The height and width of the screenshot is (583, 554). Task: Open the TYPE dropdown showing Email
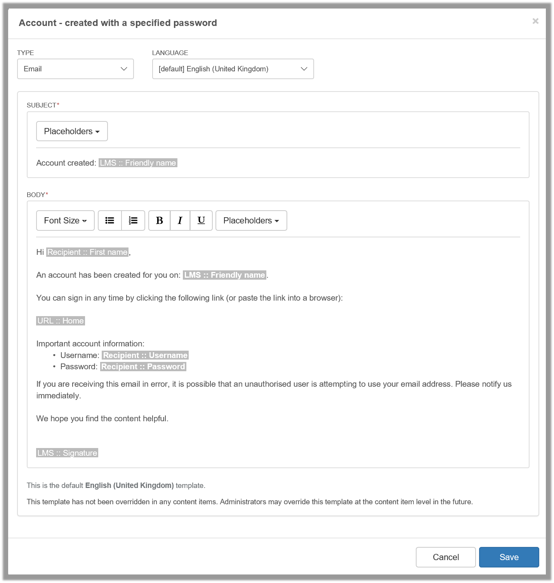point(75,69)
